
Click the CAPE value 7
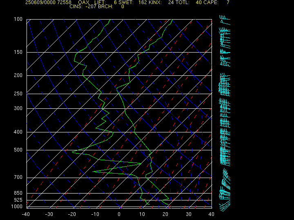pos(228,2)
